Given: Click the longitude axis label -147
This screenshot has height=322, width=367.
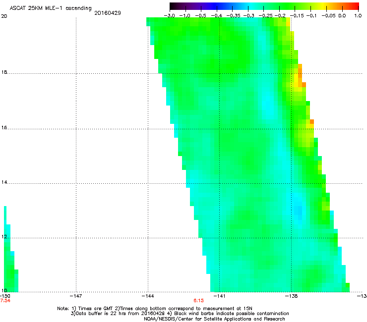Looking at the screenshot, I should coord(76,296).
